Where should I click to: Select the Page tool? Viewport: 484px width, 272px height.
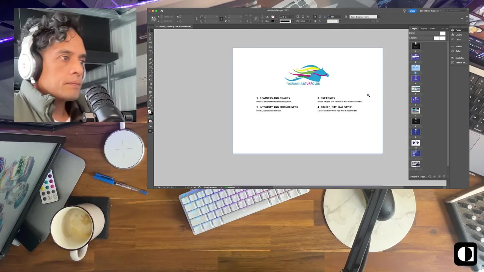pos(150,38)
